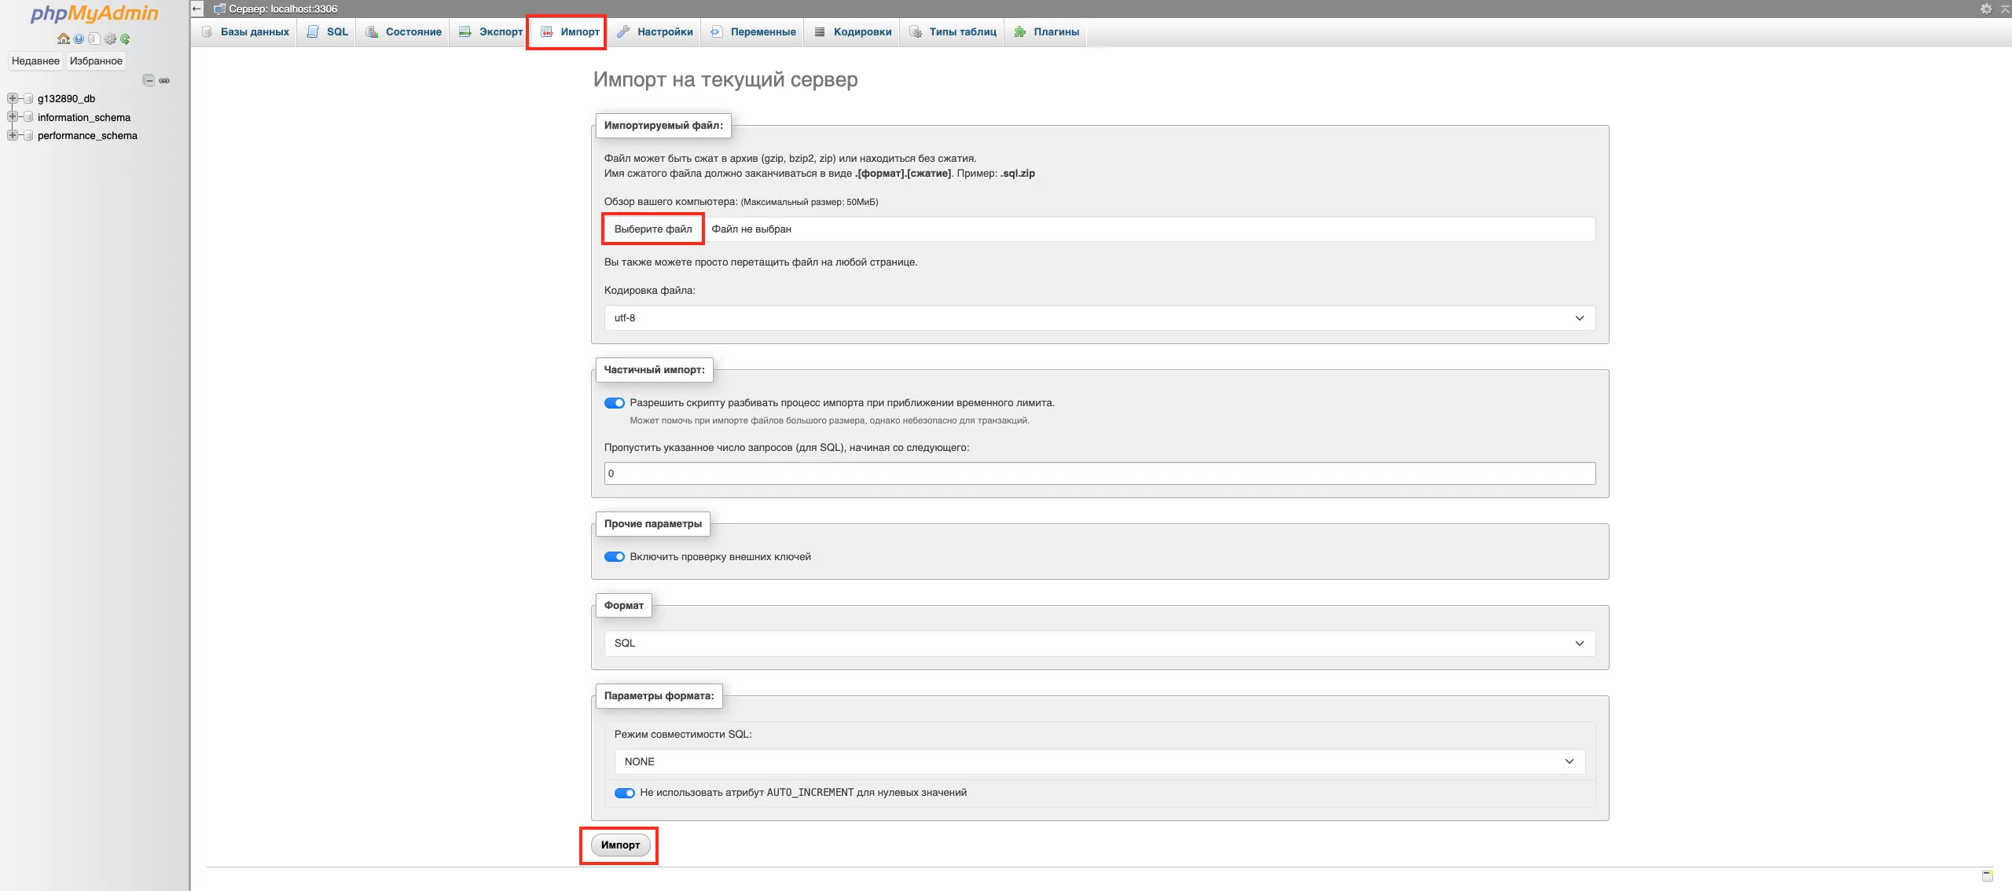Click the Home icon in the sidebar
This screenshot has width=2012, height=891.
tap(63, 38)
